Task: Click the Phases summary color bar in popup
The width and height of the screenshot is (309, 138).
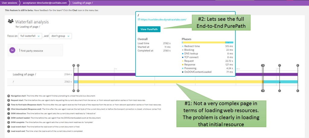Action: click(x=207, y=43)
